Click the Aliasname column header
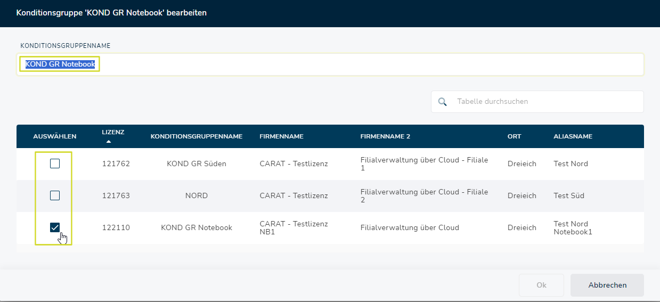This screenshot has width=660, height=302. pyautogui.click(x=573, y=136)
